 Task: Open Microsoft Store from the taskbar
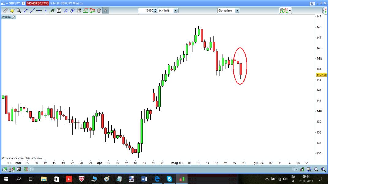point(56,179)
